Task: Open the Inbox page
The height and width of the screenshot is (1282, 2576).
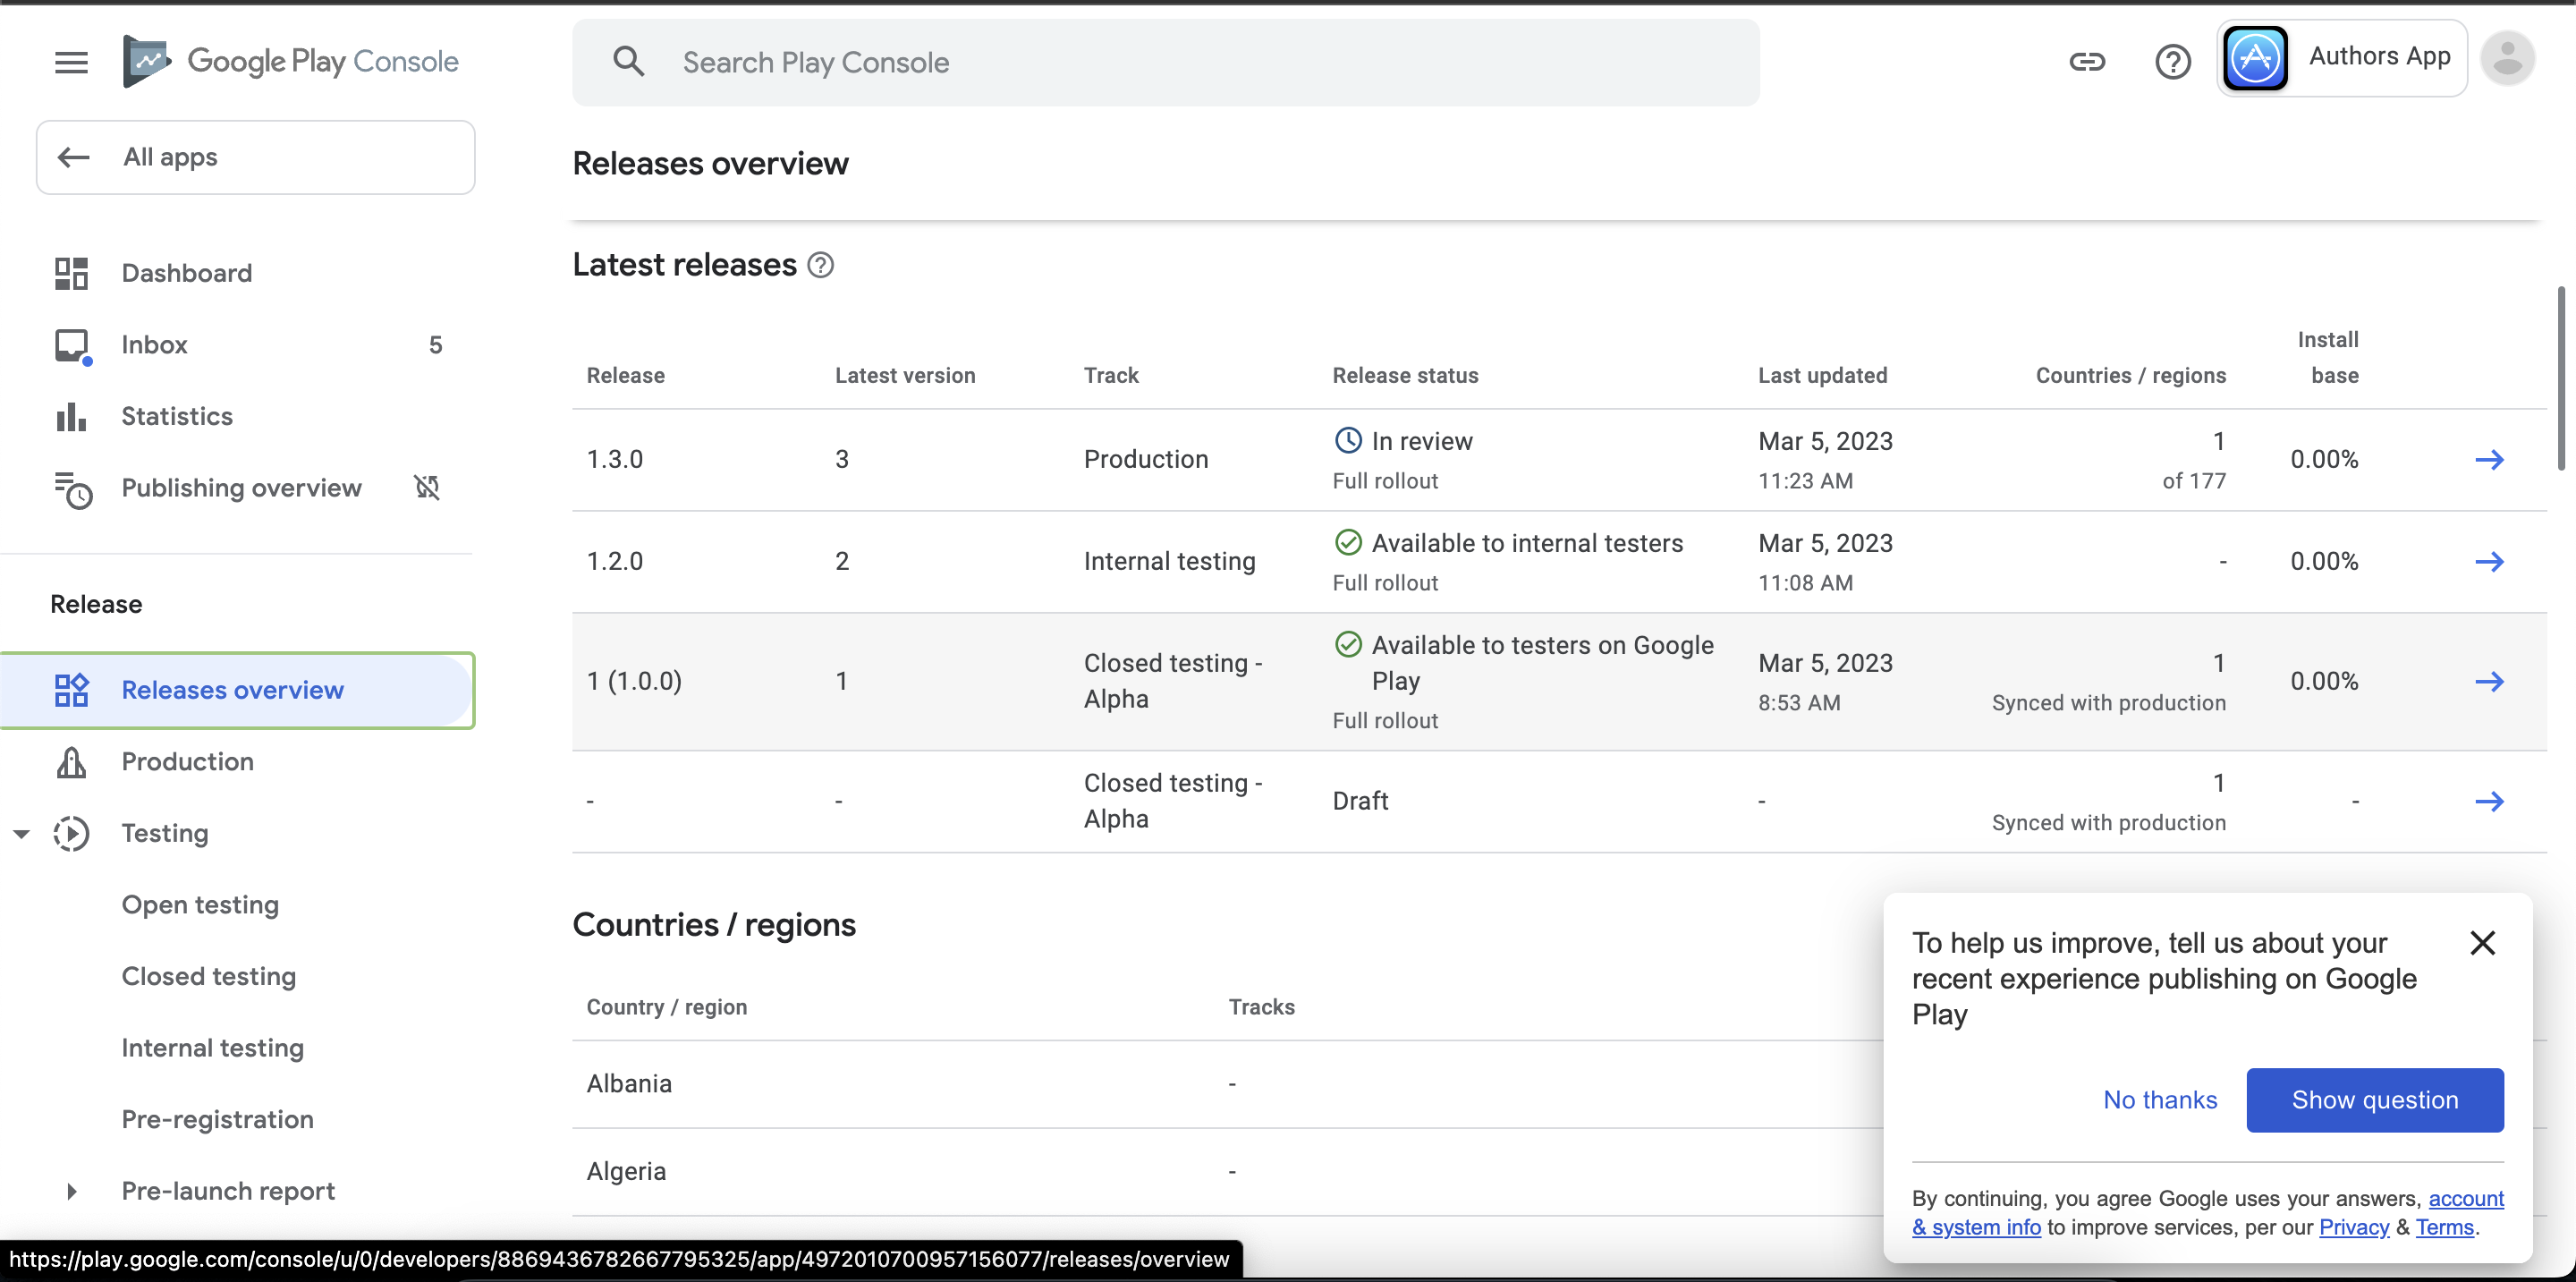Action: point(154,345)
